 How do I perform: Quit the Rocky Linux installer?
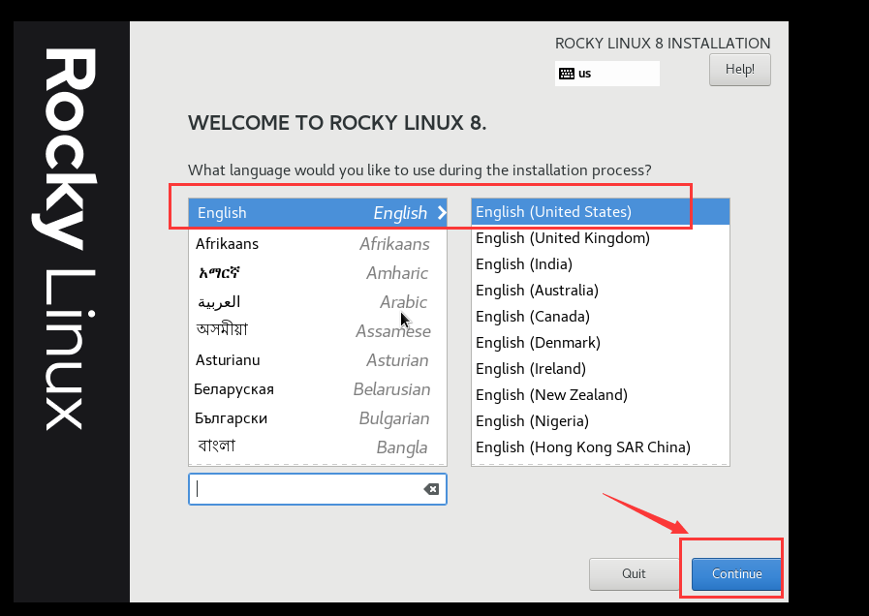pos(634,574)
